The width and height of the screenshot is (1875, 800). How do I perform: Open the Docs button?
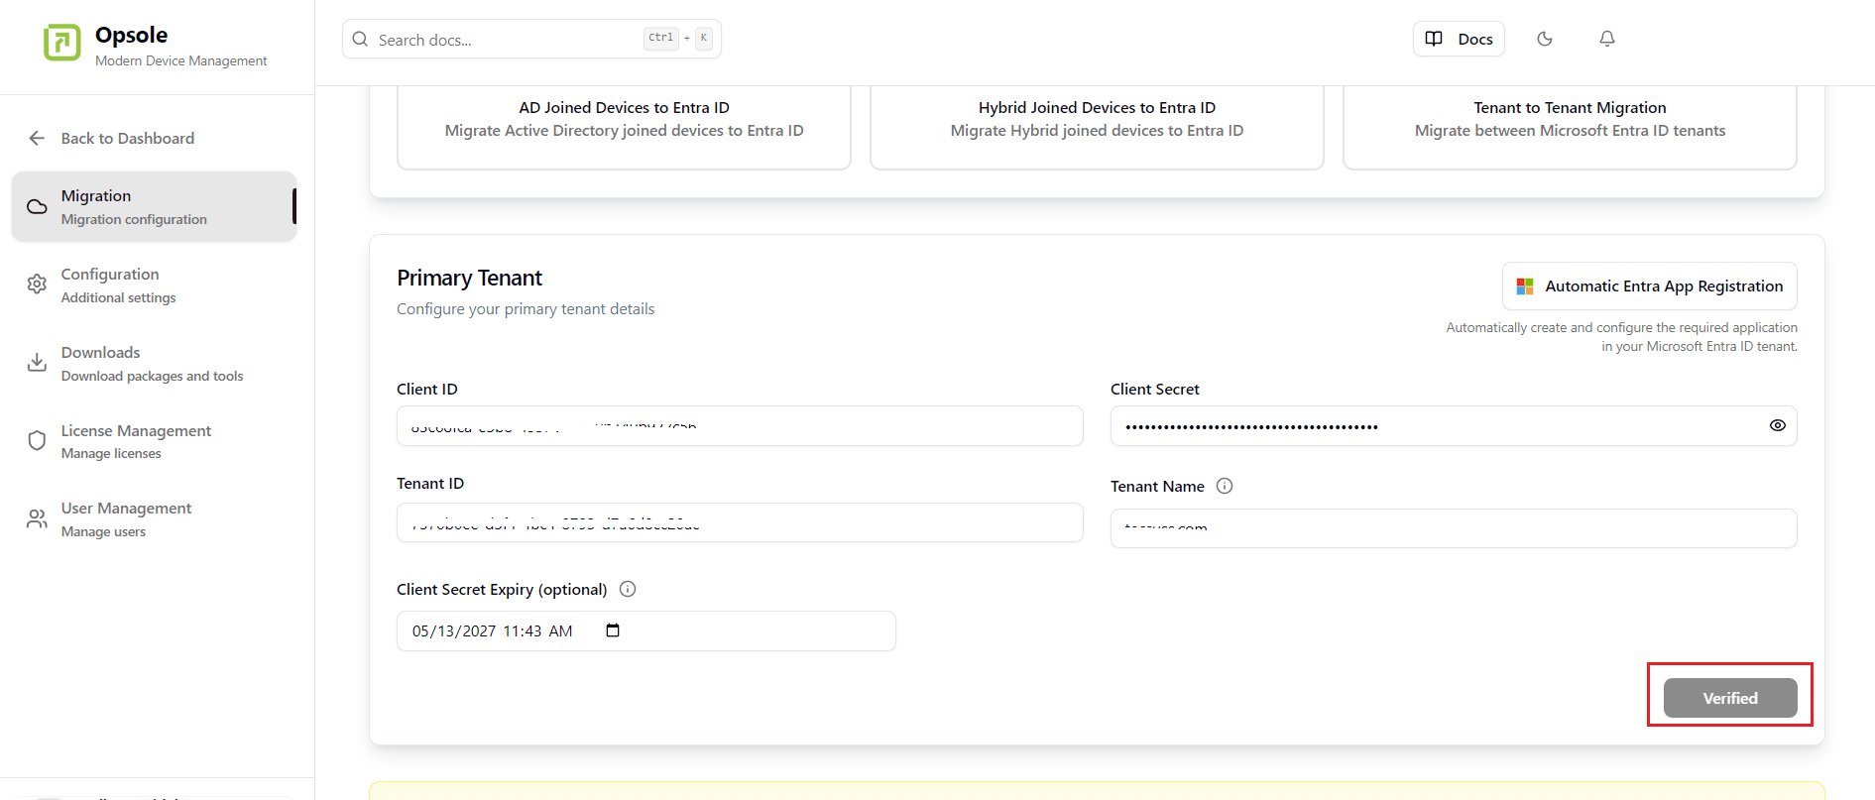[1459, 39]
